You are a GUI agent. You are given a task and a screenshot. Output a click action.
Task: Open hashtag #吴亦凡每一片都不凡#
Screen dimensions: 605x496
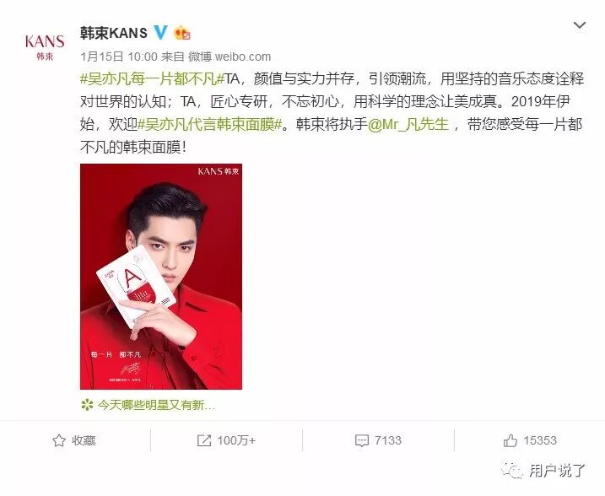(x=153, y=78)
